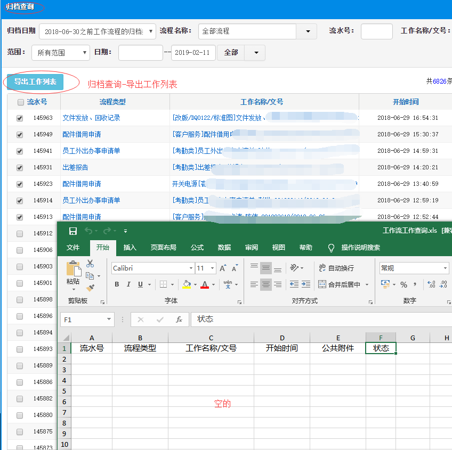Uncheck the checkbox for row 145963

20,118
